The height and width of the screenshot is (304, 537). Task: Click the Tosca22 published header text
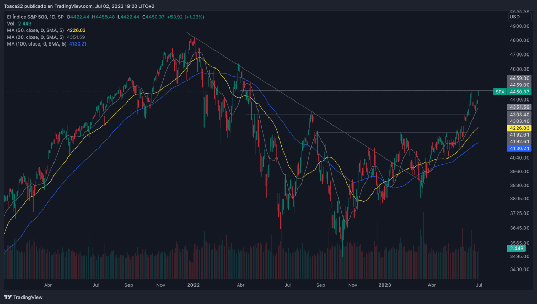click(79, 6)
